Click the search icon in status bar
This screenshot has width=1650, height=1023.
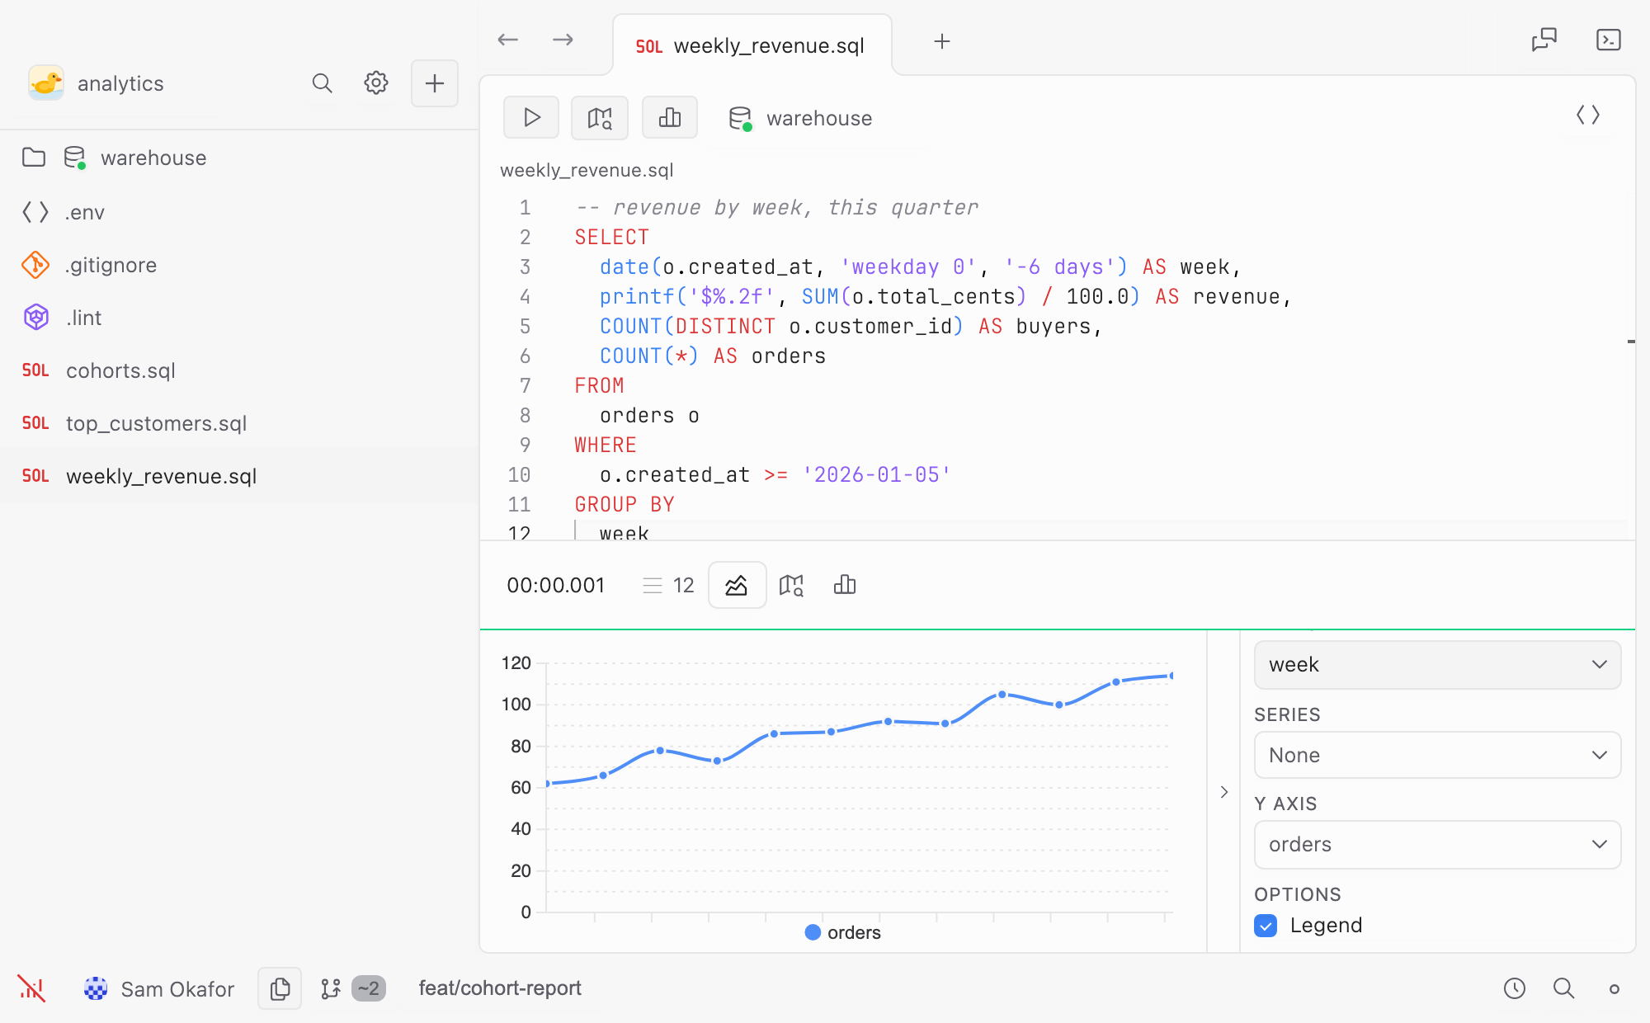pyautogui.click(x=1564, y=988)
